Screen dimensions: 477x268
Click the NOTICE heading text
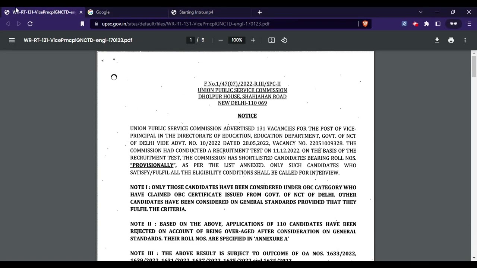(247, 116)
